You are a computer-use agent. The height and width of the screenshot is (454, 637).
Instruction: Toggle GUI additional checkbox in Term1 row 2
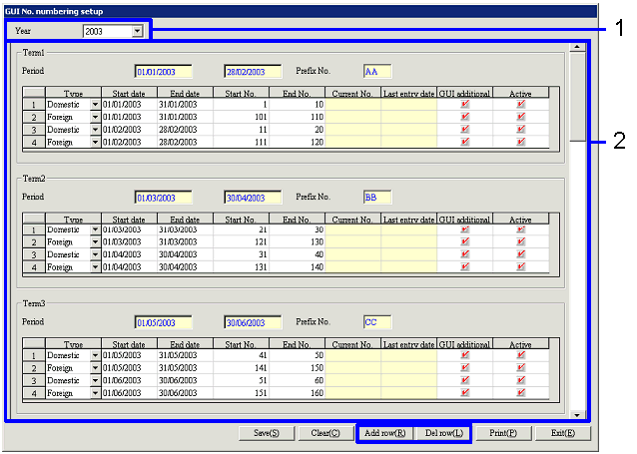pos(464,117)
